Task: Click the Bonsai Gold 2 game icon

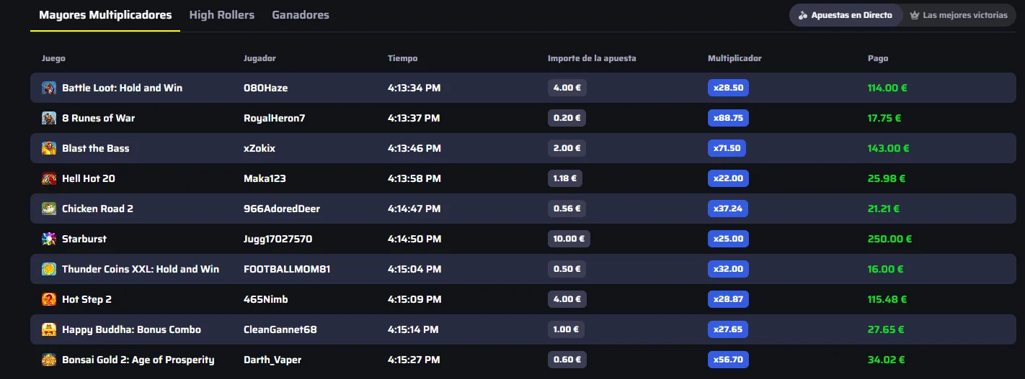Action: pos(49,360)
